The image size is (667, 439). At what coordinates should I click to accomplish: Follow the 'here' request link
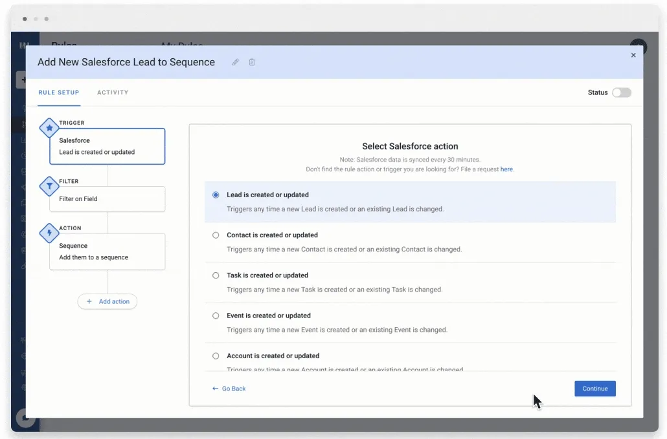pyautogui.click(x=506, y=169)
